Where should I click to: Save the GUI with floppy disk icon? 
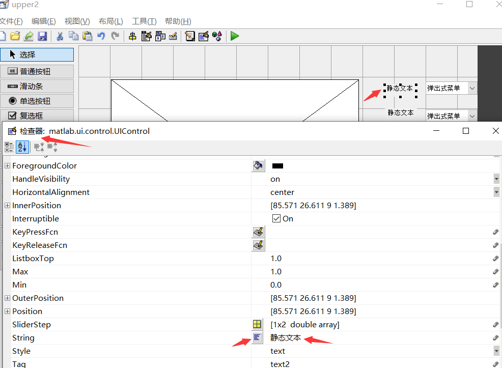pyautogui.click(x=42, y=36)
